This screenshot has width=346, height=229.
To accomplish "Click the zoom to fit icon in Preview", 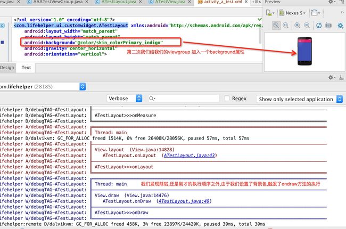I will tap(276, 26).
